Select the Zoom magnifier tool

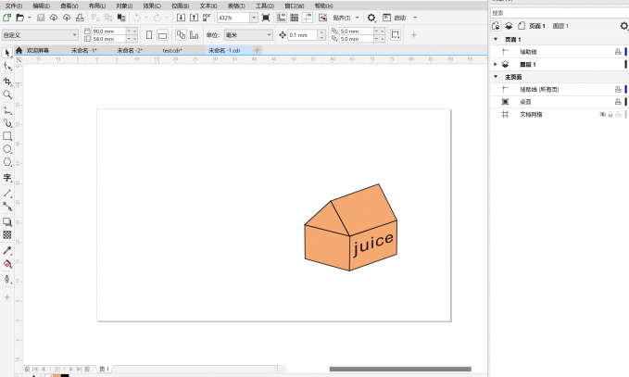tap(7, 94)
